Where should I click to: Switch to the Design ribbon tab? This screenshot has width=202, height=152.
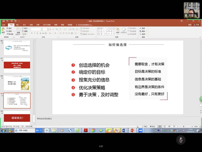(25, 25)
